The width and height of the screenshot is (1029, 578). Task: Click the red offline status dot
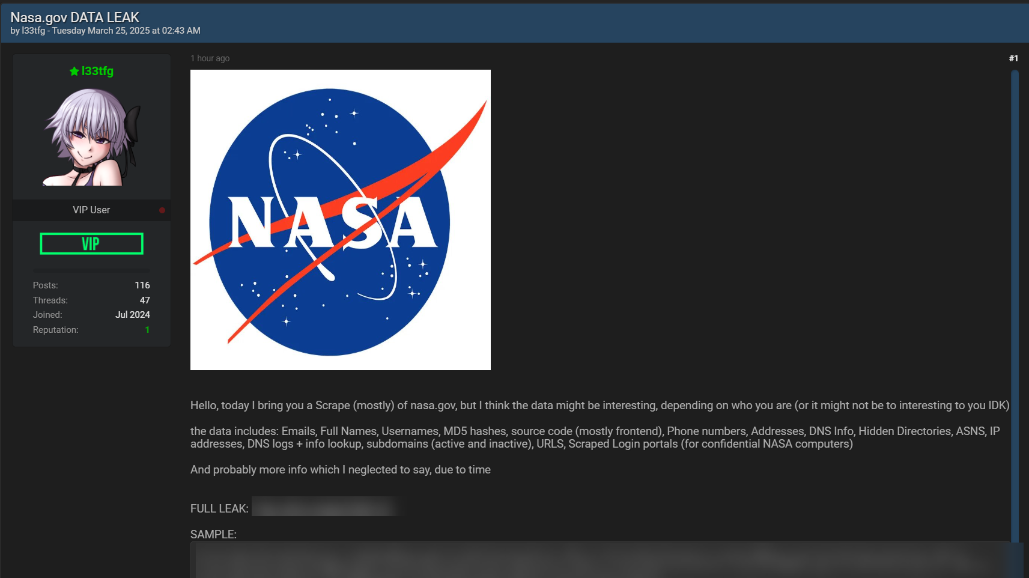[x=162, y=210]
